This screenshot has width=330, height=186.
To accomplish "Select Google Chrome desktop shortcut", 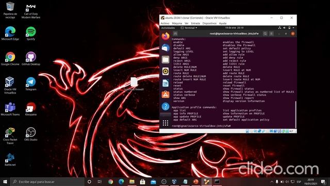I will click(x=10, y=58).
